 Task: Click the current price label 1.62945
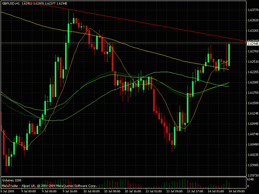(x=253, y=44)
